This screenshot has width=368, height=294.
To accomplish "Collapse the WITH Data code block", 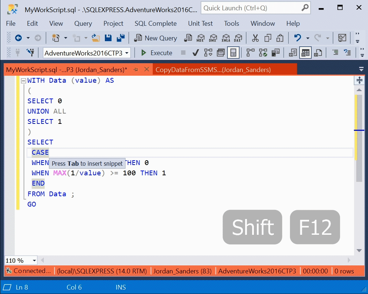I will tap(23, 80).
